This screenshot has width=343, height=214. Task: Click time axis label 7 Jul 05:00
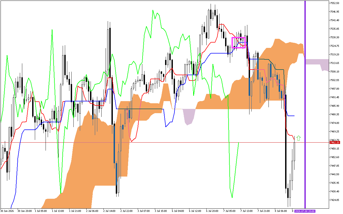230,211
